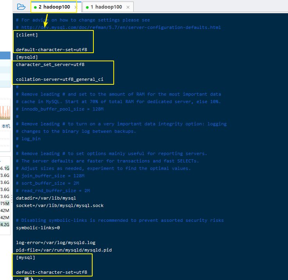
Task: Click the pid-file=/var/run/mysqld/mysqld.pid line
Action: (64, 250)
